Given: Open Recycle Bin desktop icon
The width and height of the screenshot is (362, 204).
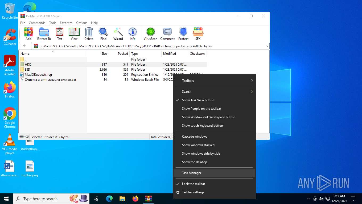Looking at the screenshot, I should [x=10, y=11].
